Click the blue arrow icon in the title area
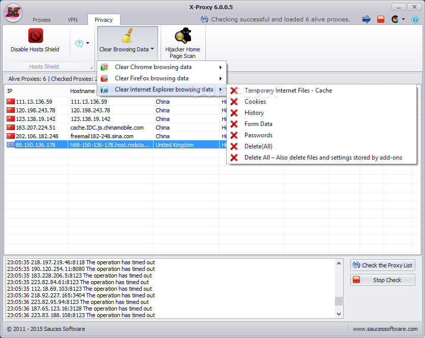The width and height of the screenshot is (425, 338). [366, 19]
